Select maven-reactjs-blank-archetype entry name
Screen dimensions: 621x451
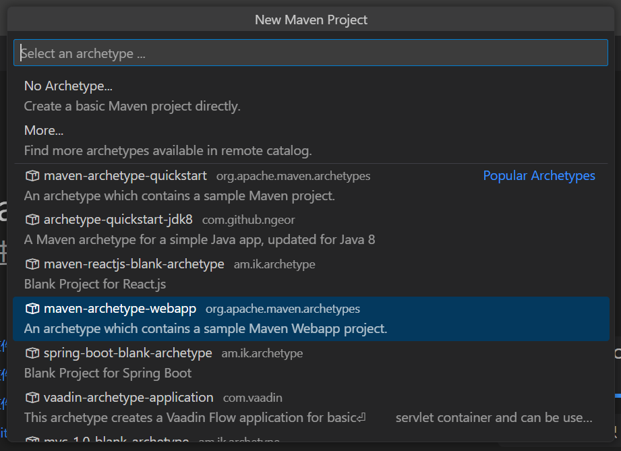pyautogui.click(x=134, y=264)
